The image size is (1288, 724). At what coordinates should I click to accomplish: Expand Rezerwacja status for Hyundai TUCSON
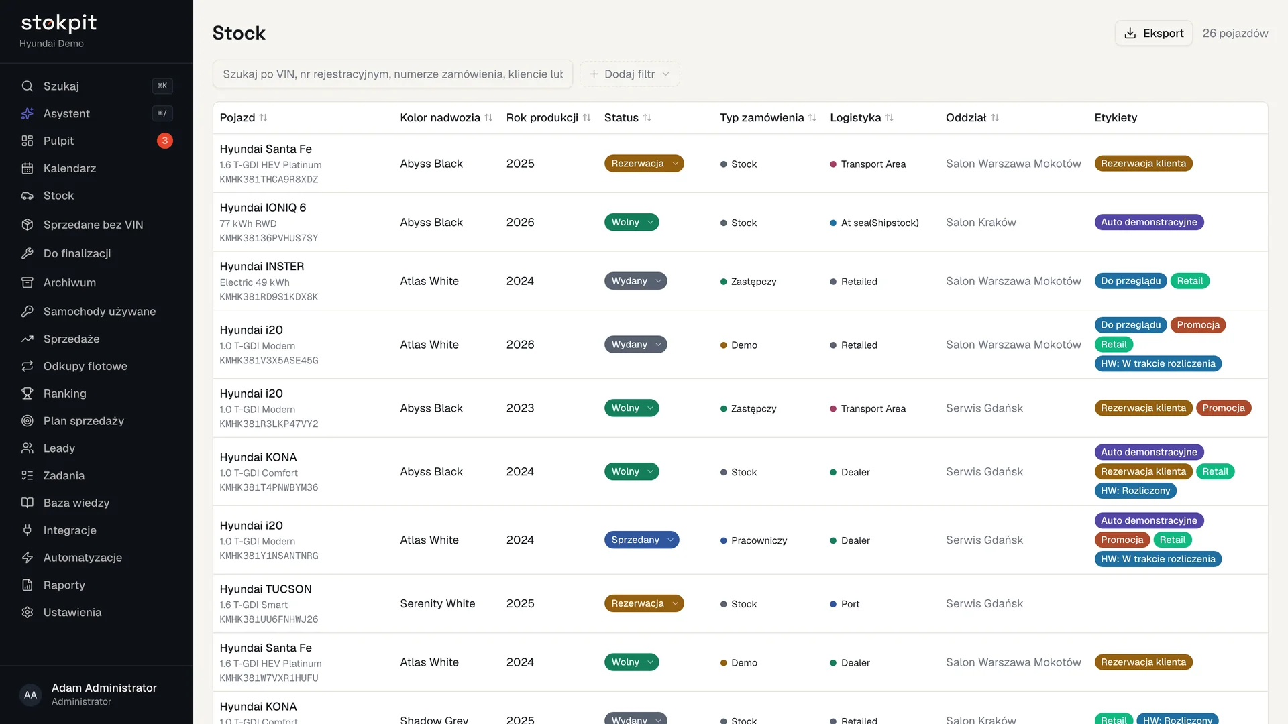(x=644, y=603)
